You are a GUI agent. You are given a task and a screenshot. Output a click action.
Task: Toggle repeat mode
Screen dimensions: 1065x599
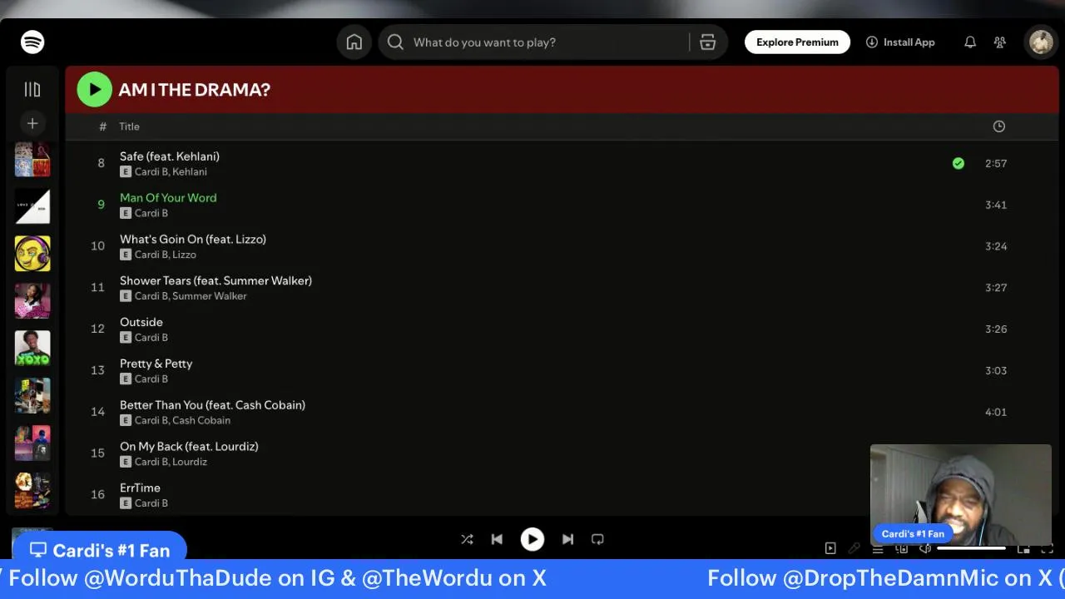point(597,539)
